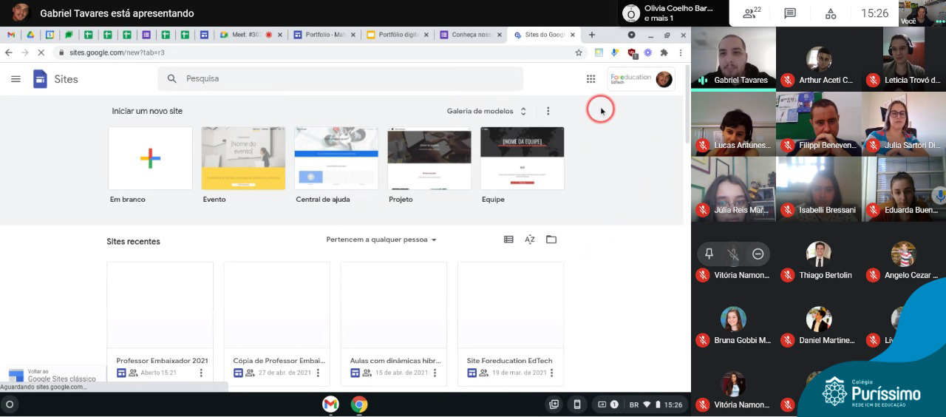Click the A-Z sort options icon
The image size is (946, 417).
(530, 240)
